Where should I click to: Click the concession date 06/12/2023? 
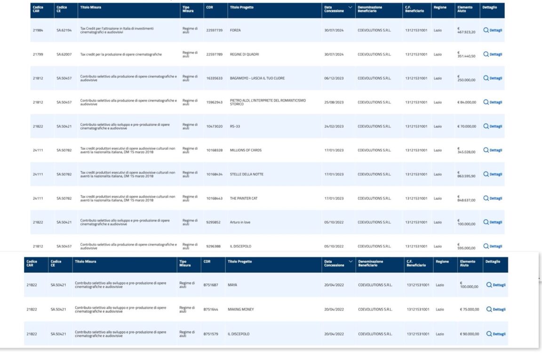point(334,78)
